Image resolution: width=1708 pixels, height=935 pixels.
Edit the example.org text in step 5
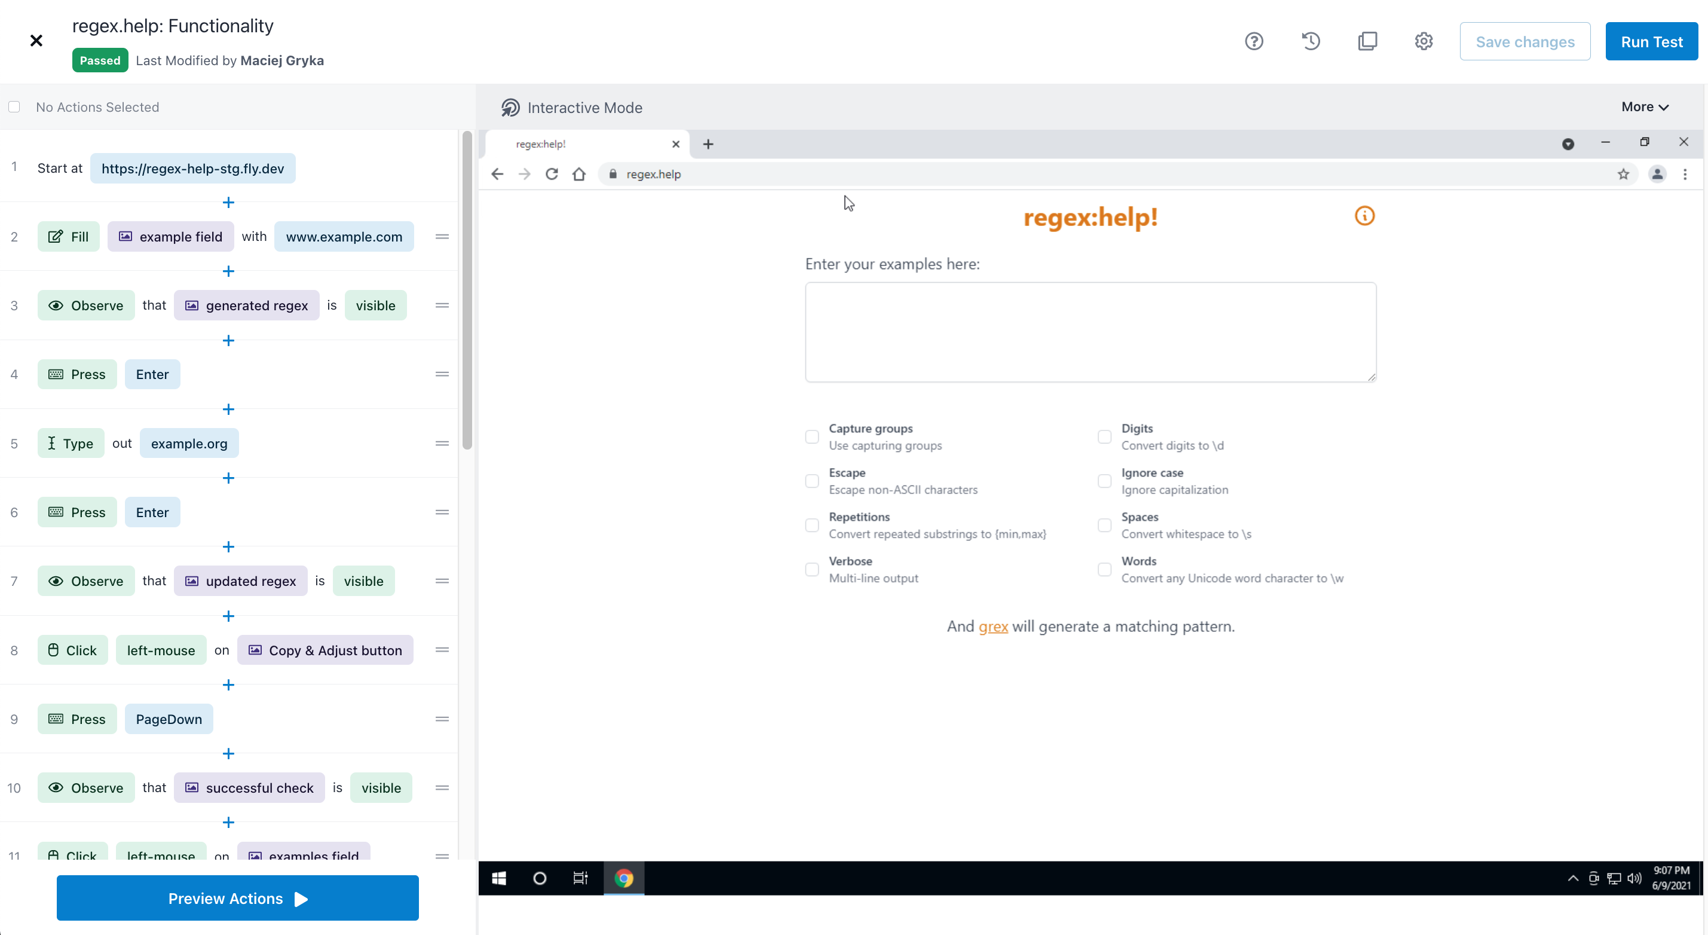[189, 444]
